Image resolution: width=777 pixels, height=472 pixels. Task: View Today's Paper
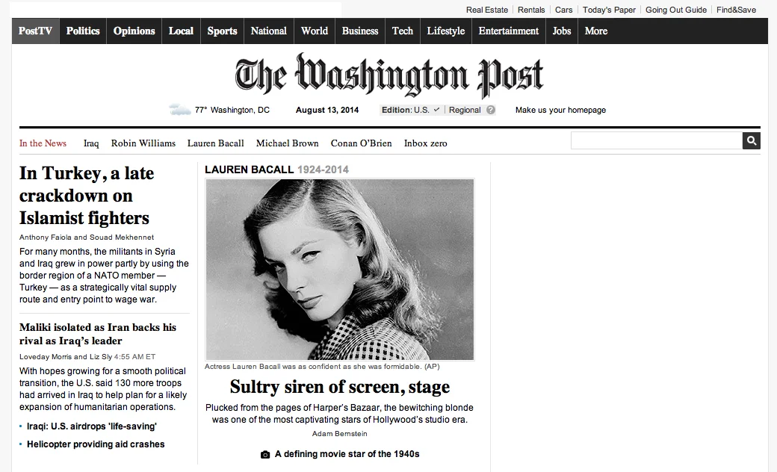(x=609, y=10)
